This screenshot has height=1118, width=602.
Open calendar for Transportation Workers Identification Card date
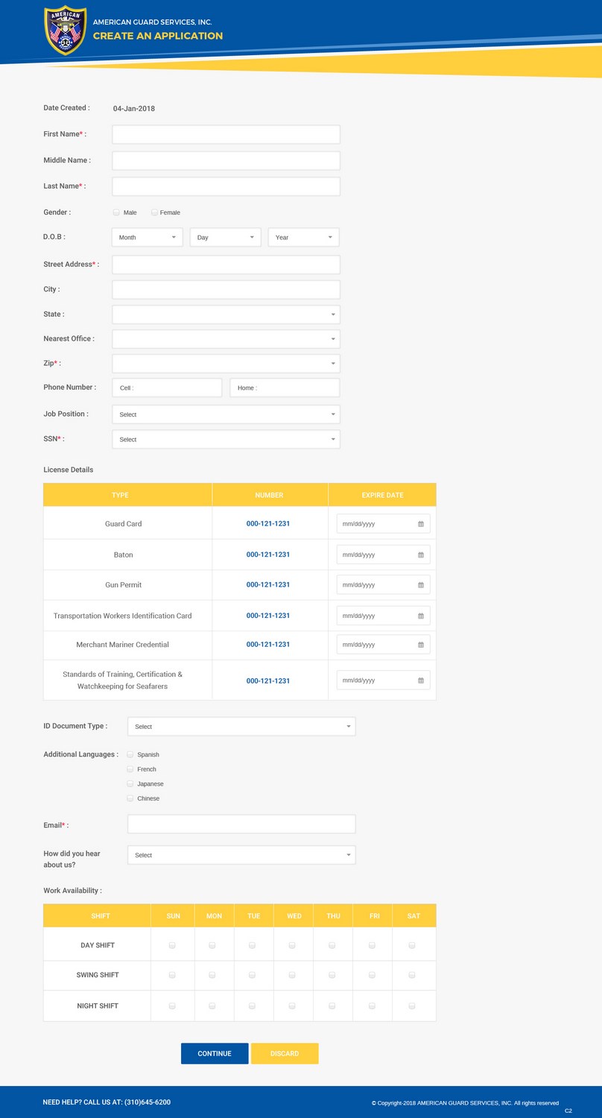point(422,615)
